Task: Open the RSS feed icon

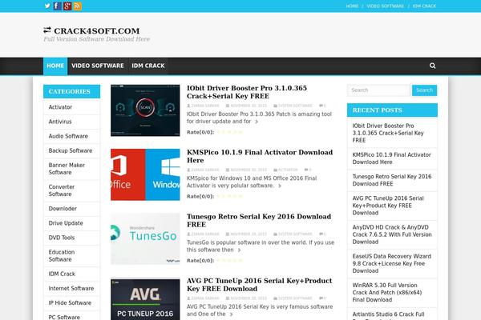Action: (77, 6)
